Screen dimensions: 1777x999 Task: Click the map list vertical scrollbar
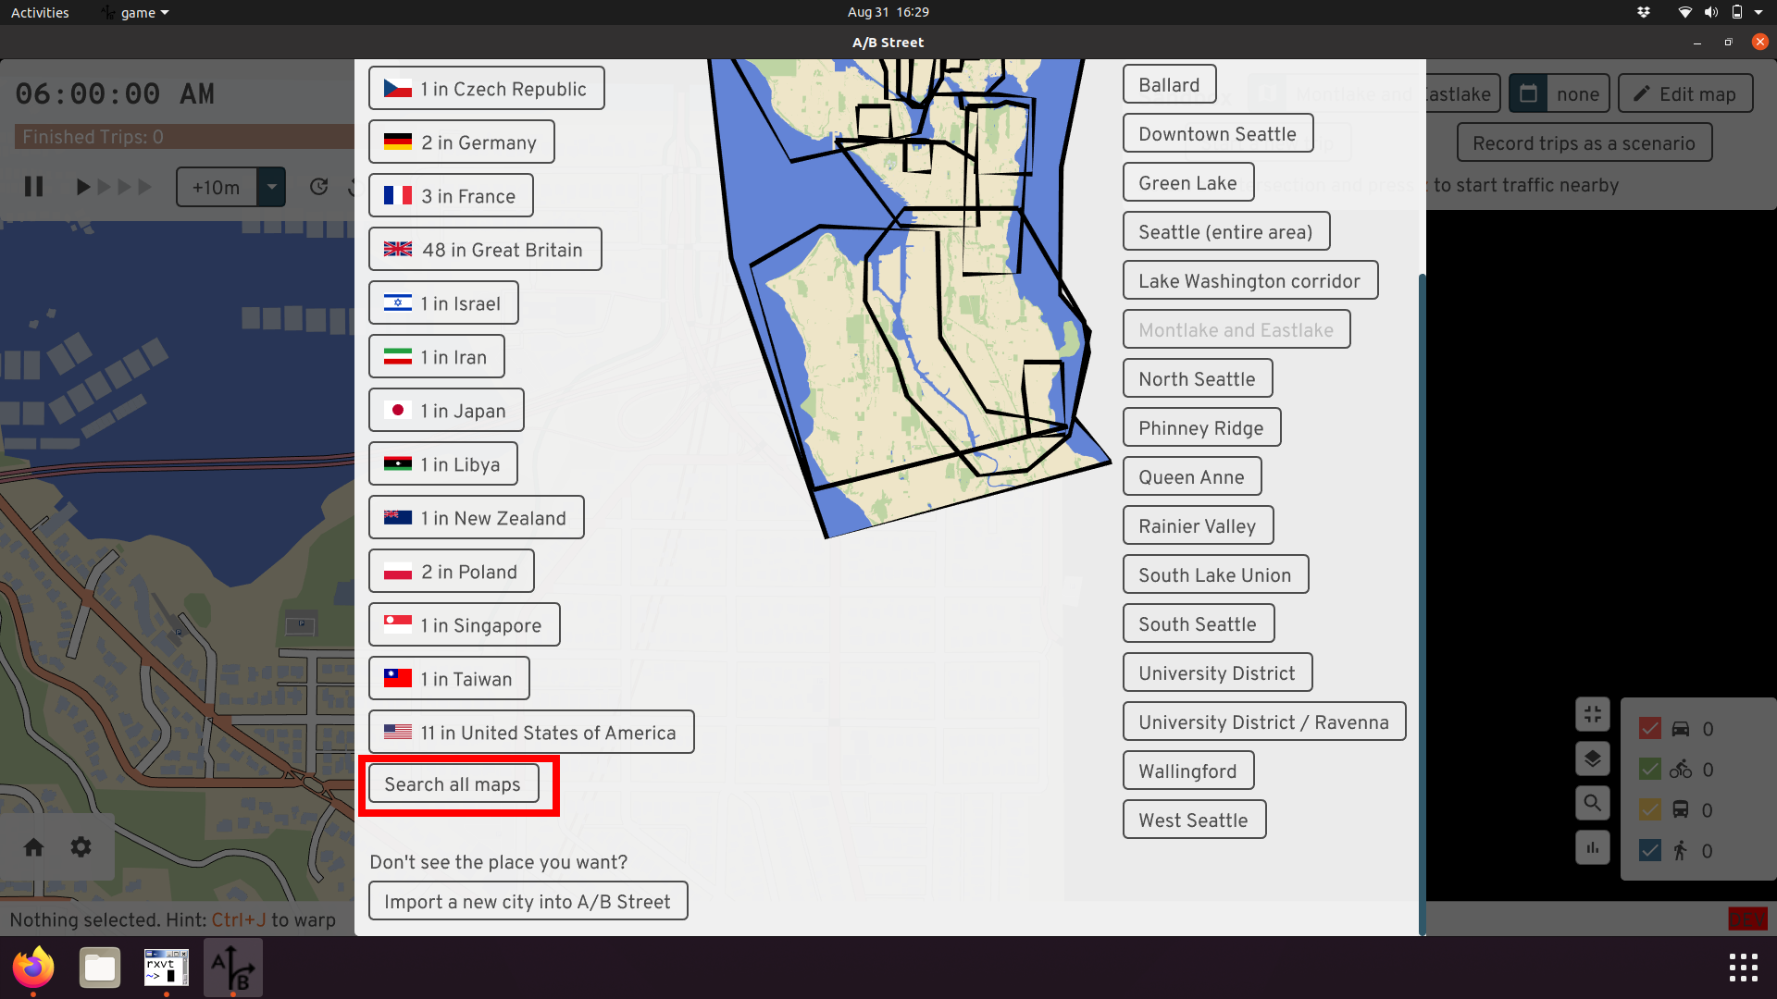point(1422,605)
